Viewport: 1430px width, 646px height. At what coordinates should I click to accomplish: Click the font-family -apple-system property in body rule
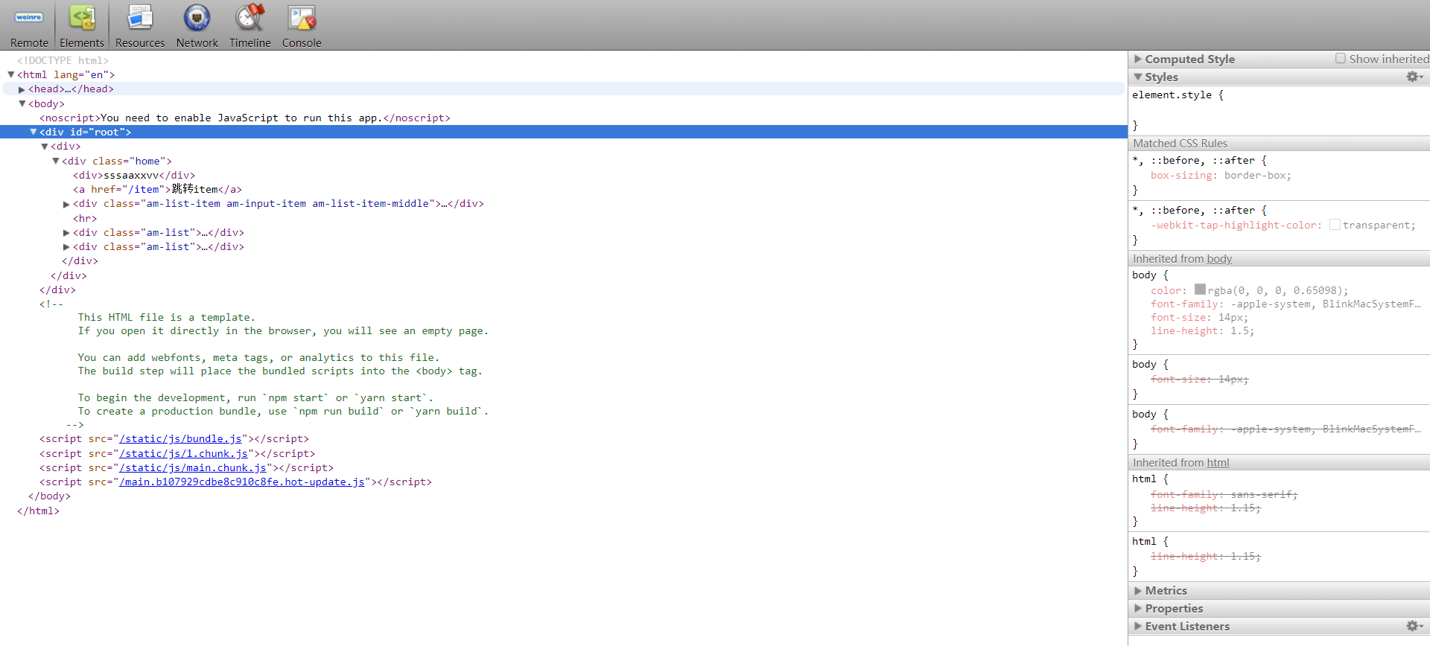click(x=1286, y=304)
